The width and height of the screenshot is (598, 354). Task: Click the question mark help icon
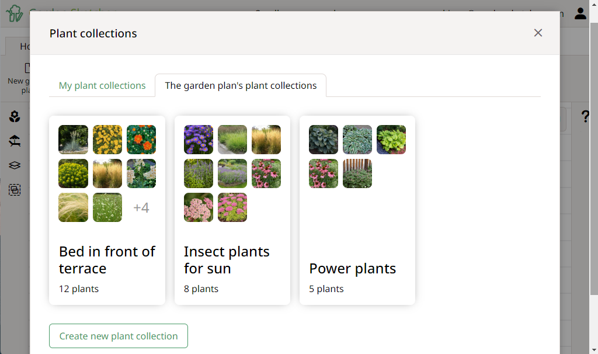pyautogui.click(x=586, y=117)
